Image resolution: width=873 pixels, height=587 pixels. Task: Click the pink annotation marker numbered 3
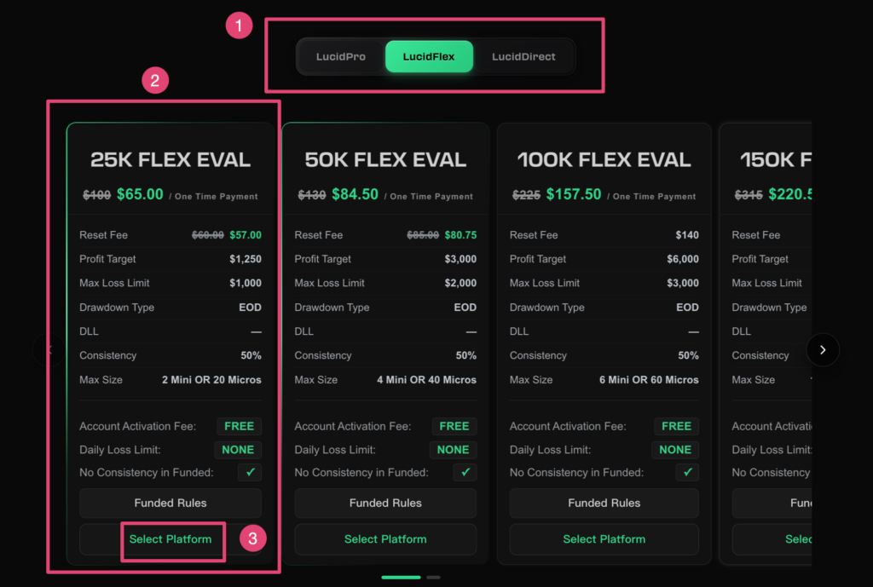point(252,538)
